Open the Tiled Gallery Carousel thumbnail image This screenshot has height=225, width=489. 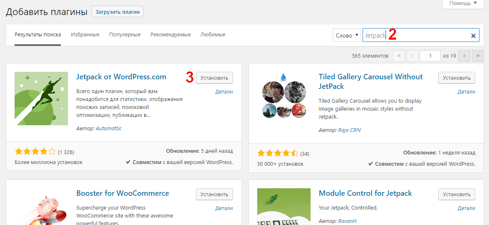click(284, 95)
